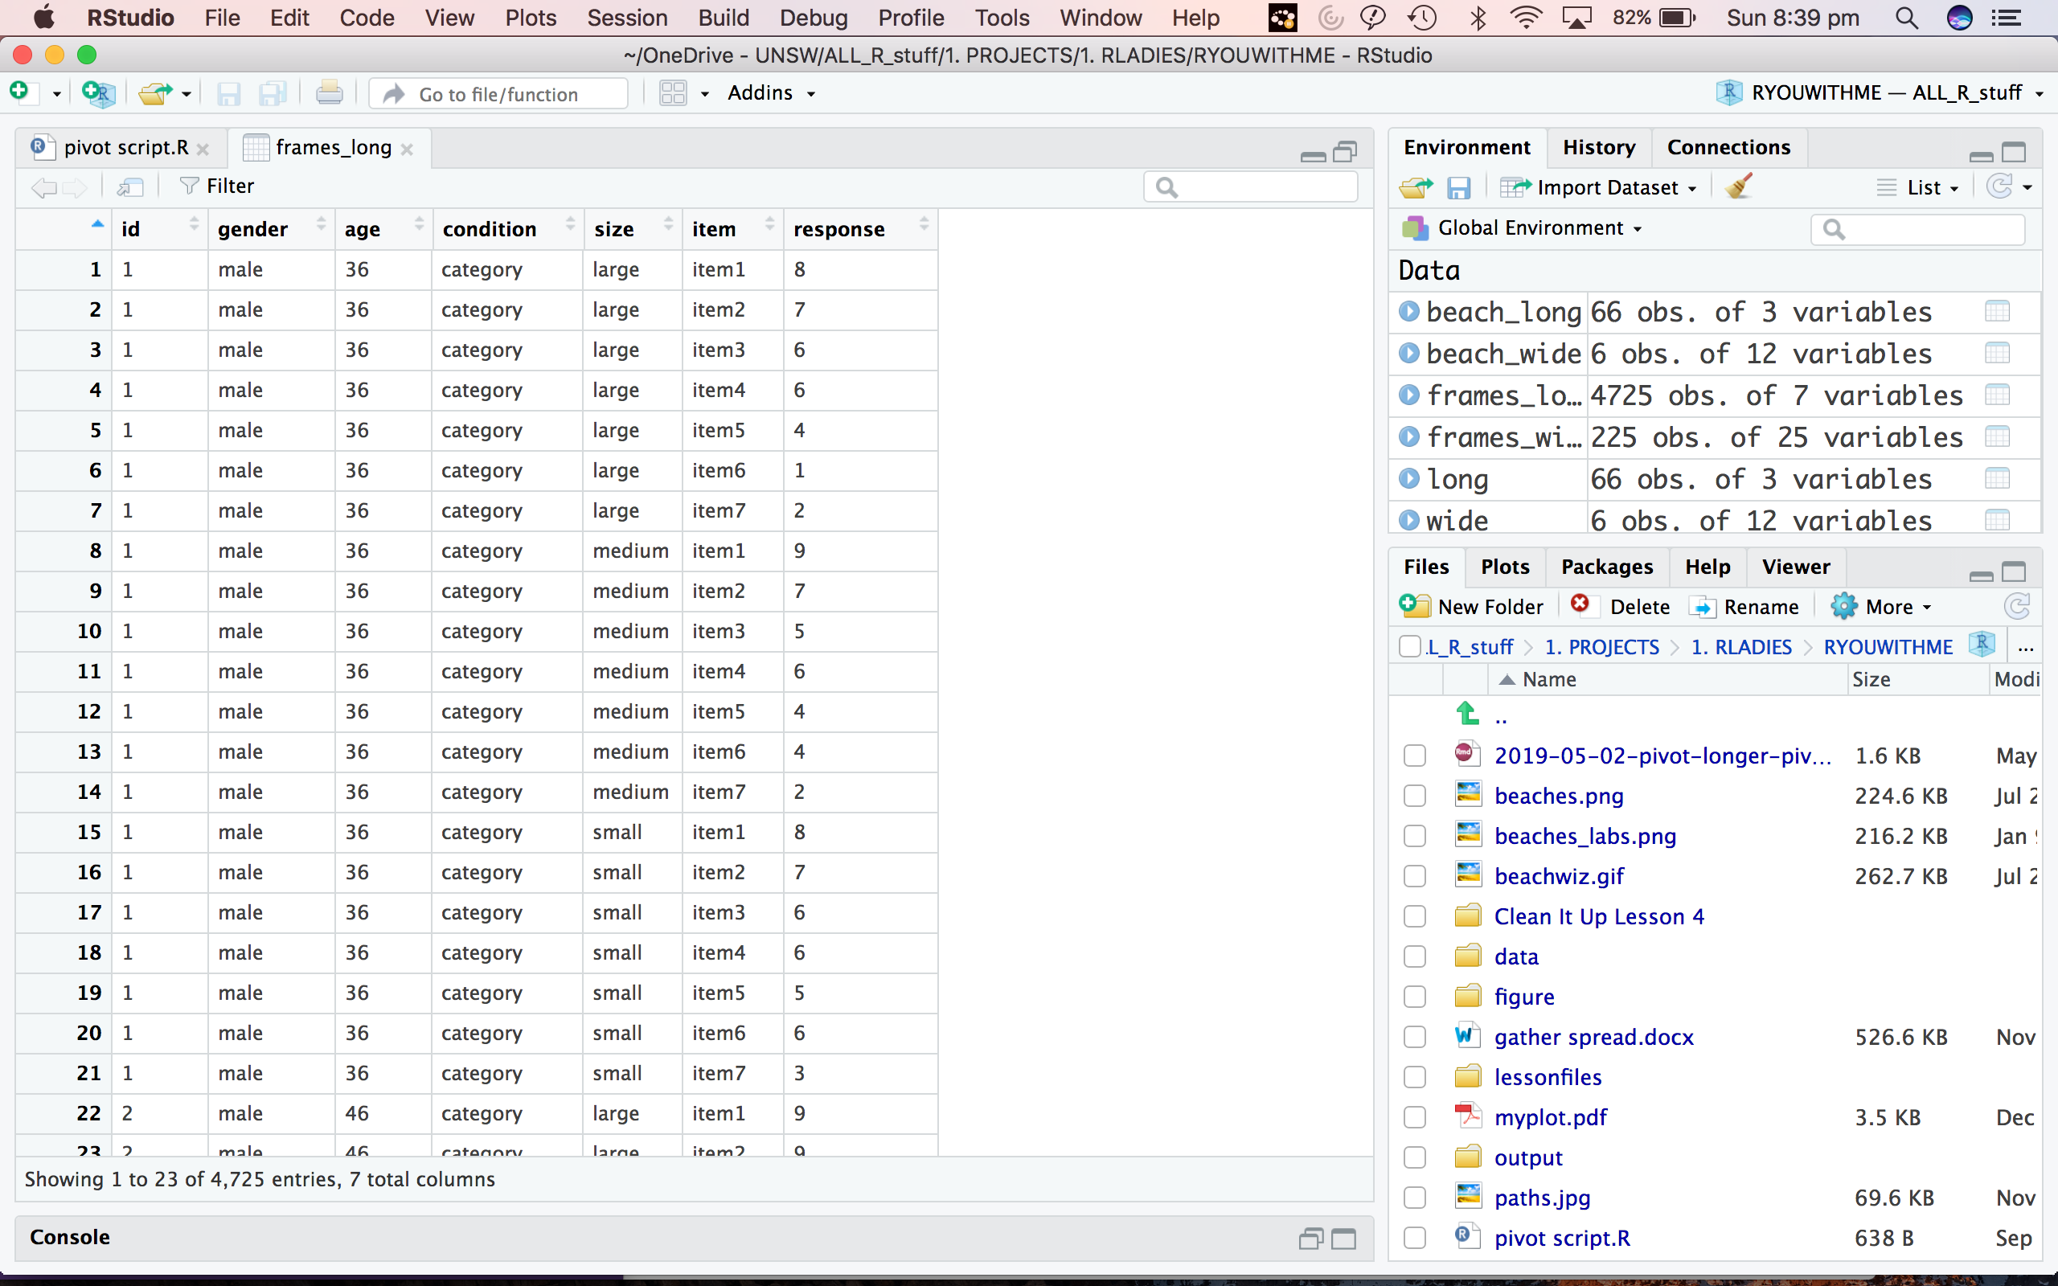This screenshot has width=2058, height=1286.
Task: Click the Create a Project icon
Action: point(99,92)
